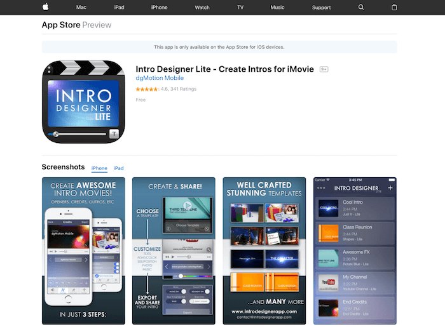Open the shopping bag icon
Viewport: 445px width, 334px height.
coord(394,7)
